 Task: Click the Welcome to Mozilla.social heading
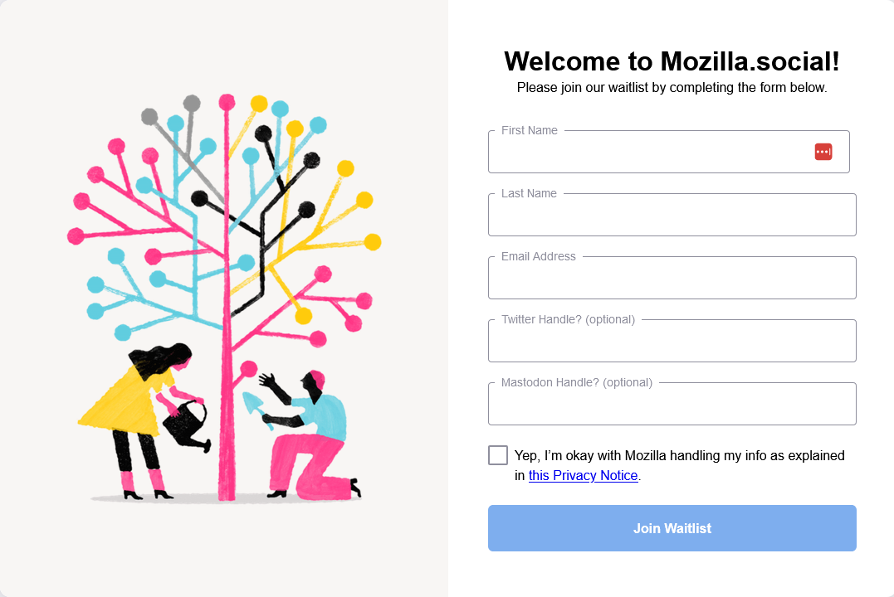[671, 61]
